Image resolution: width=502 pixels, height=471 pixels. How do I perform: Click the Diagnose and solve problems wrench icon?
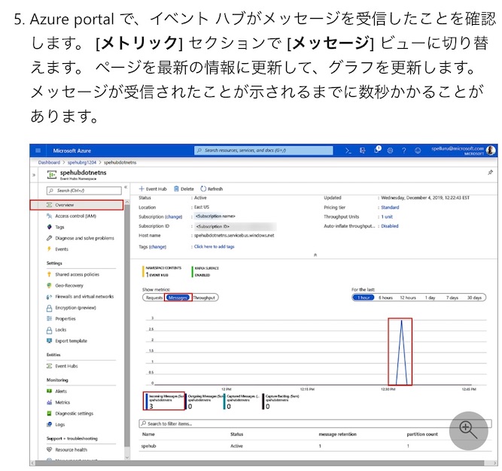(49, 238)
